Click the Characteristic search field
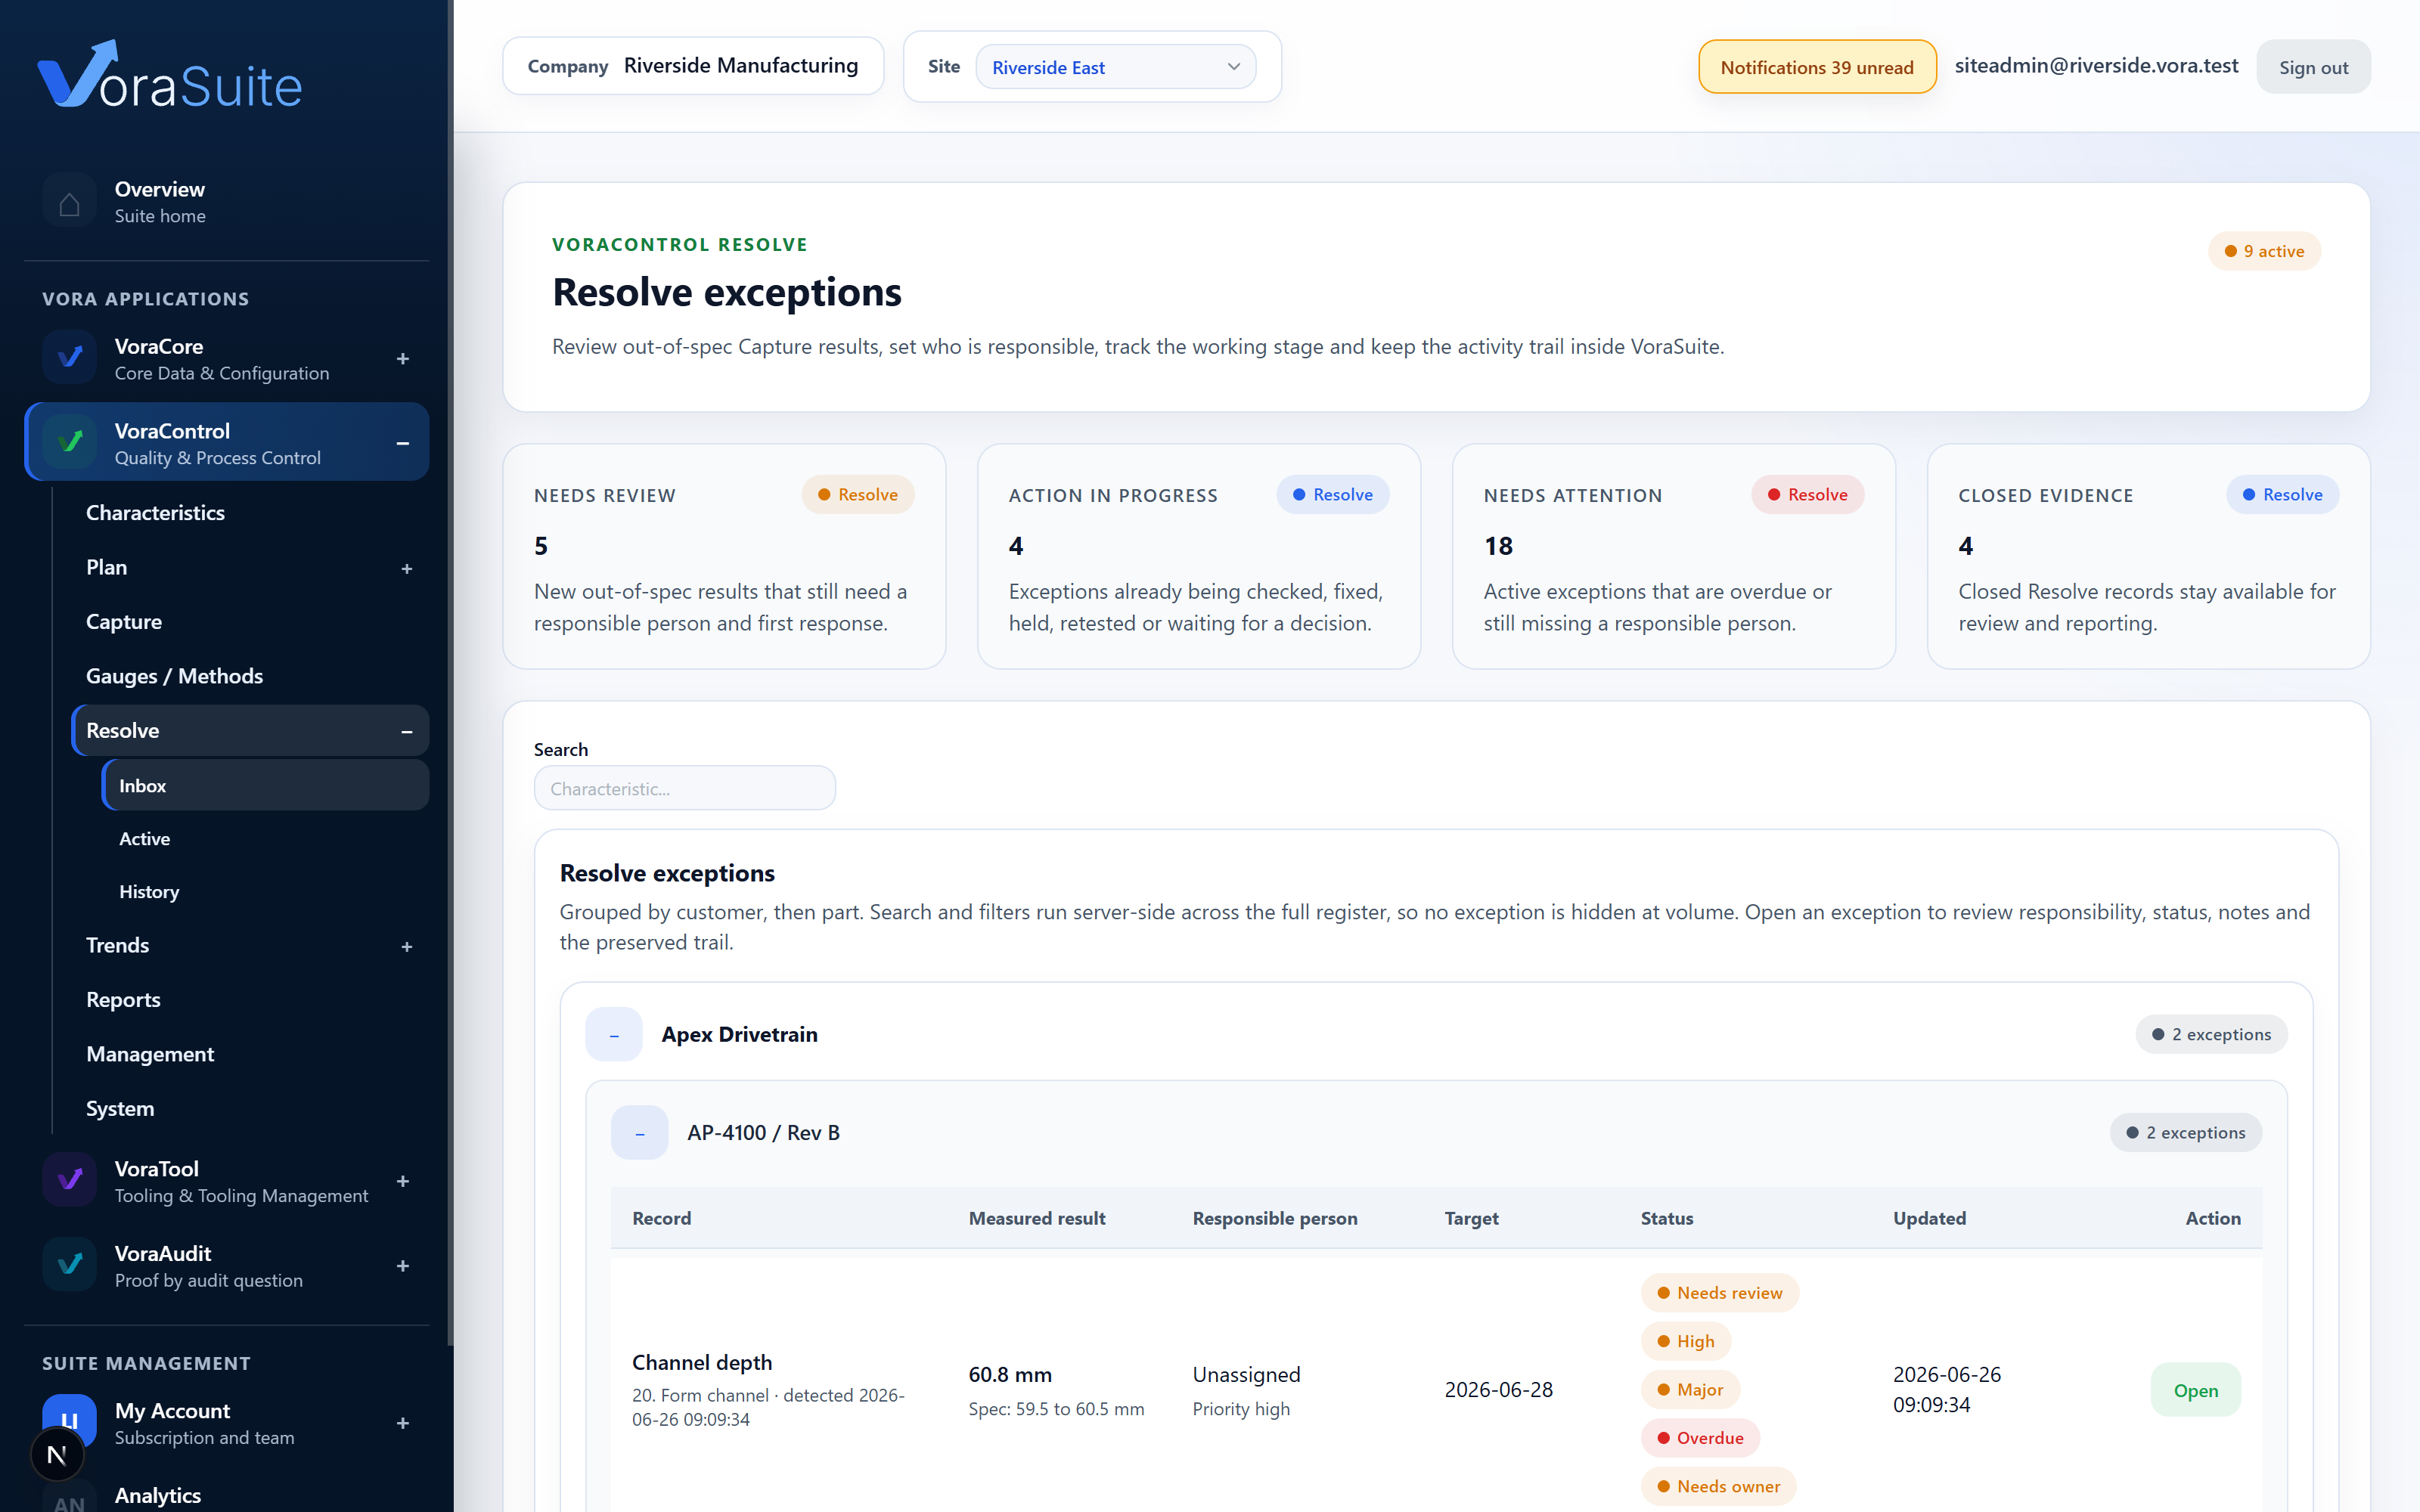2420x1512 pixels. tap(684, 788)
